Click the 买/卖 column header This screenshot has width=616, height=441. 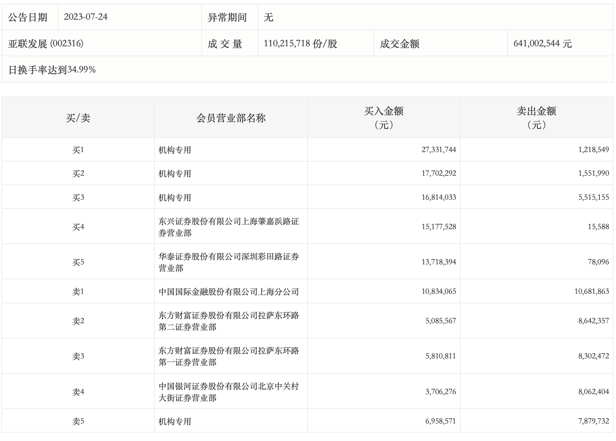78,118
